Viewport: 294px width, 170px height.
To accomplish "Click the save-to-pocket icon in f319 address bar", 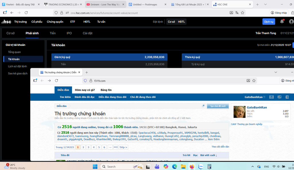I will tap(248, 80).
